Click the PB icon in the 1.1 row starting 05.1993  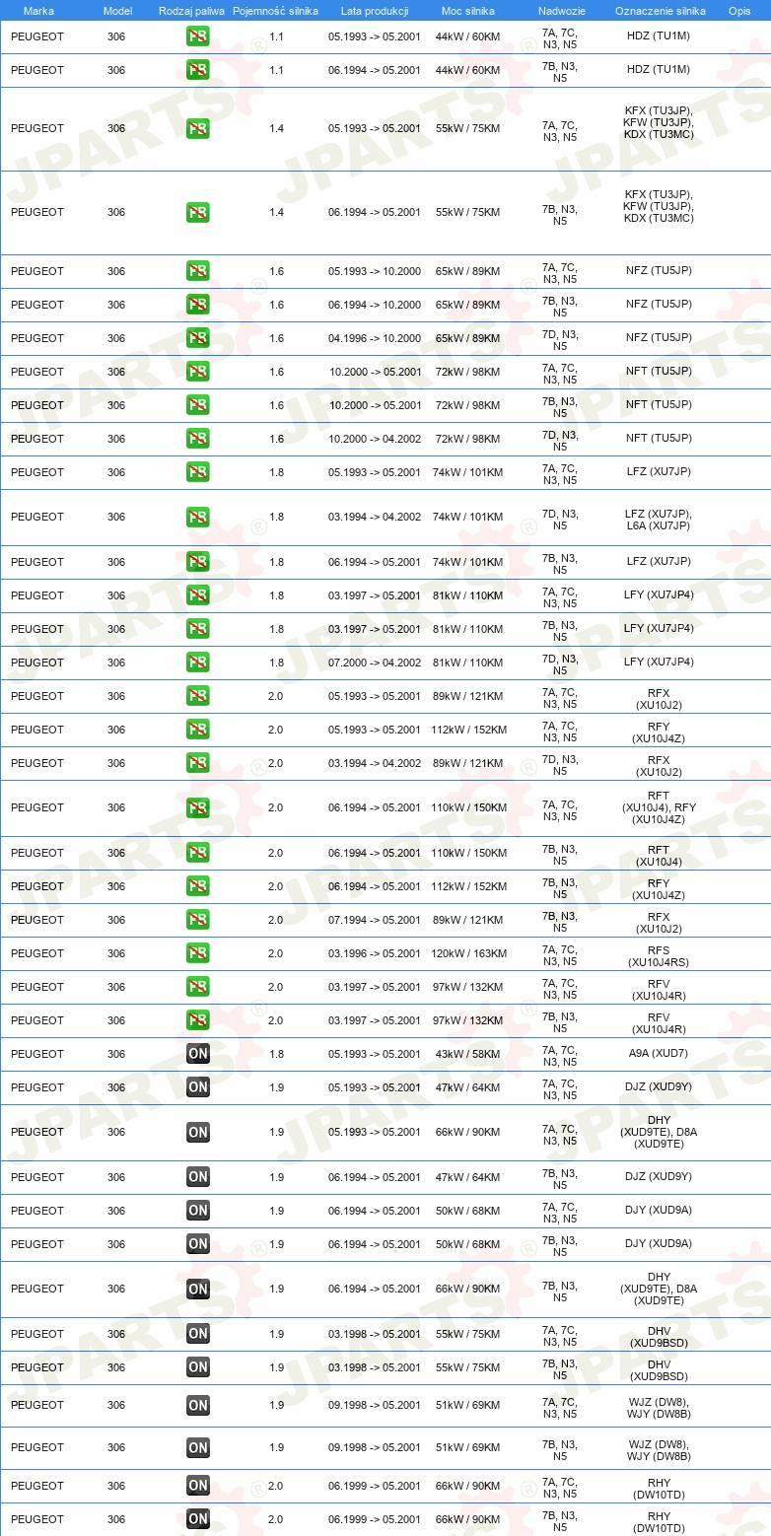(198, 36)
